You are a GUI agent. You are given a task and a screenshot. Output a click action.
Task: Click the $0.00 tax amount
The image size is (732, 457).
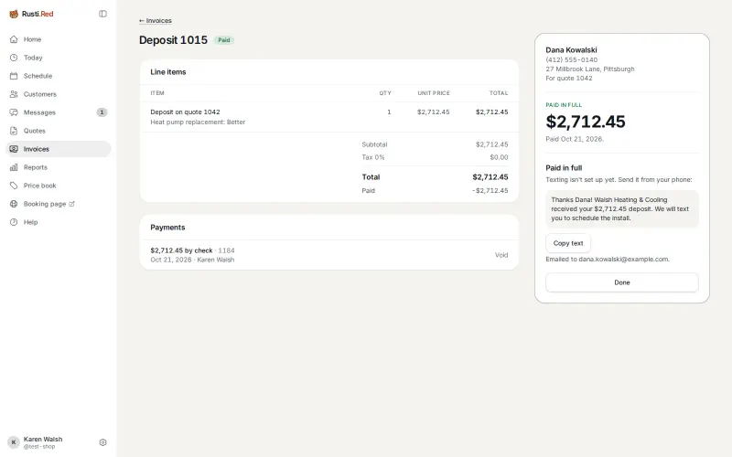(499, 157)
